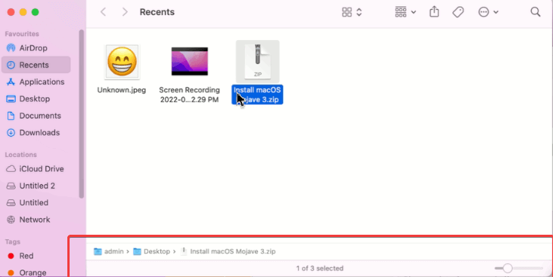Click the Share toolbar button
The width and height of the screenshot is (553, 277).
pos(434,11)
